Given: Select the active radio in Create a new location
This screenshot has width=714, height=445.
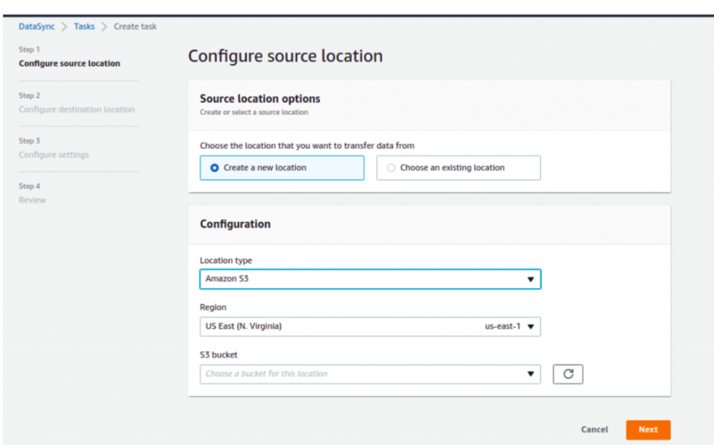Looking at the screenshot, I should [215, 167].
